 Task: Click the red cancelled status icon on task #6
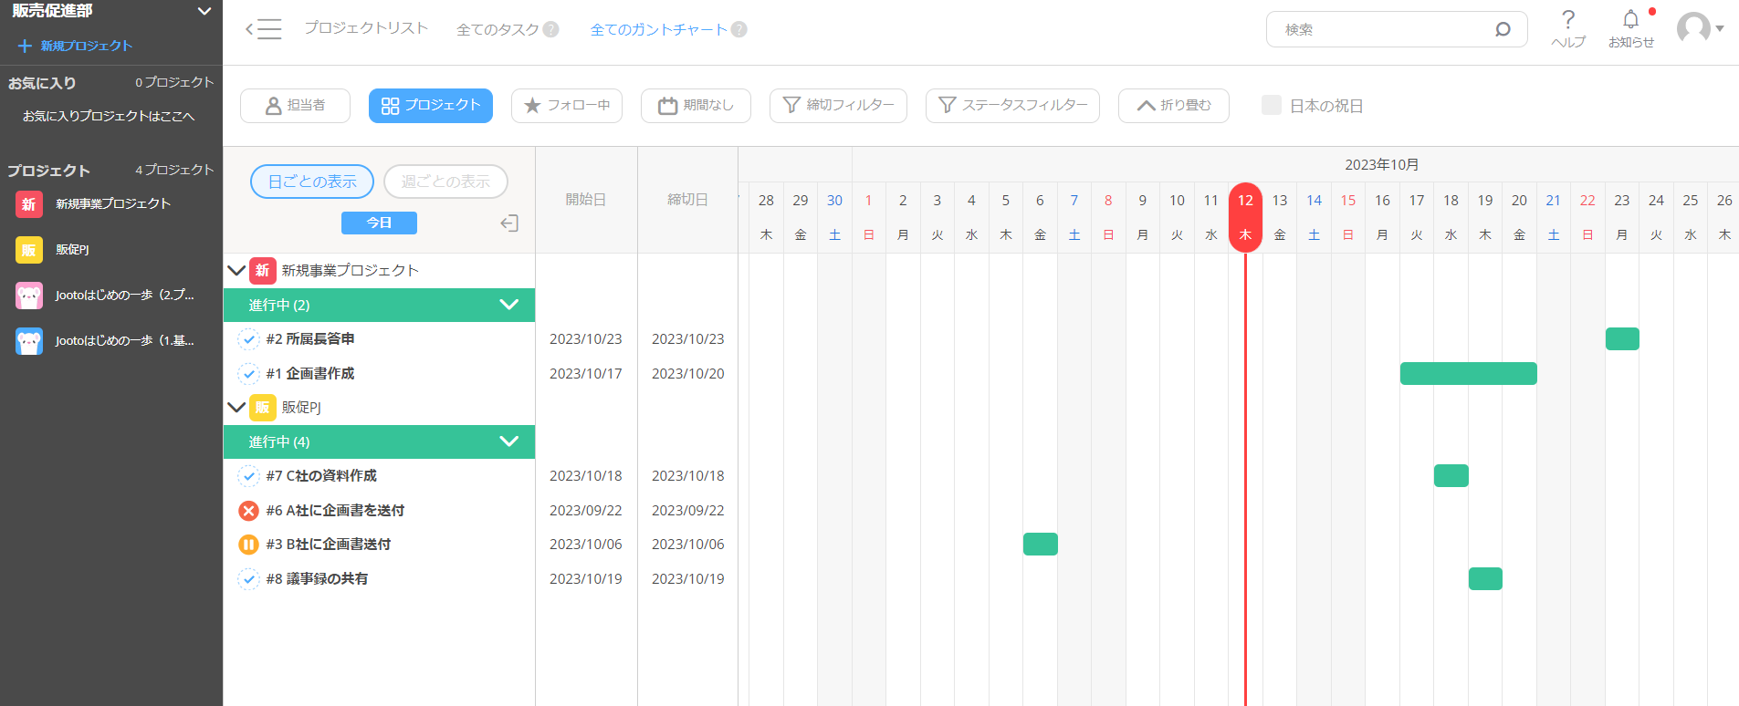[x=248, y=511]
